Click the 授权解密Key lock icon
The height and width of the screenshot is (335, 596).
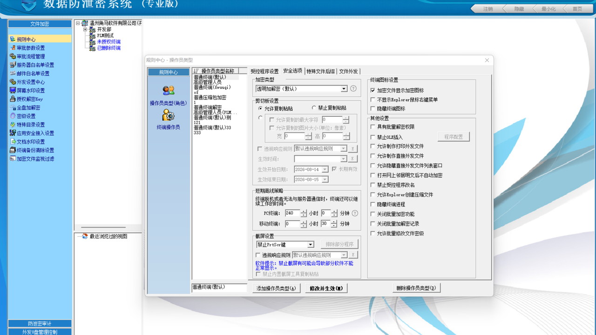point(13,99)
